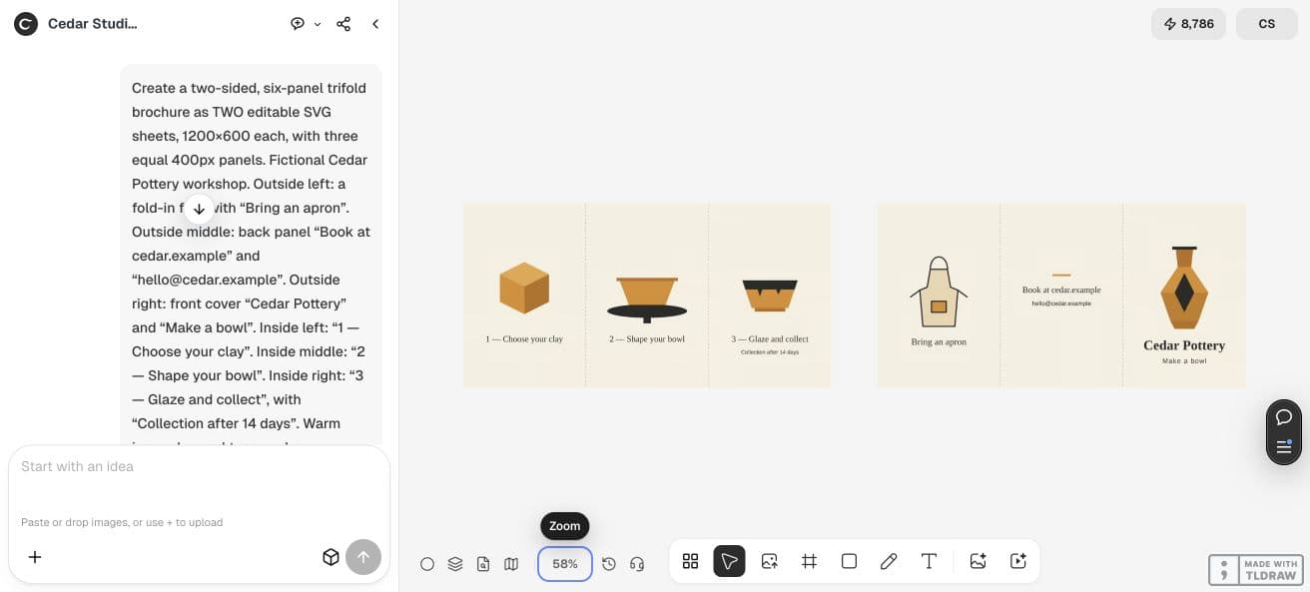Open the AI video generator tool

1018,561
